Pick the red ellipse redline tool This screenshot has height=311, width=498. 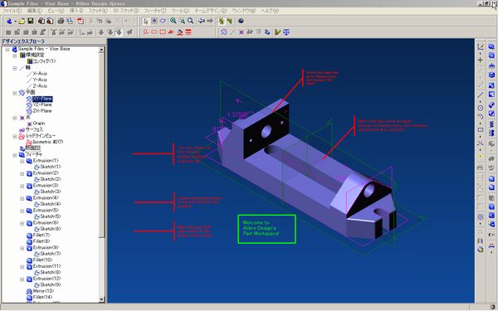[154, 32]
